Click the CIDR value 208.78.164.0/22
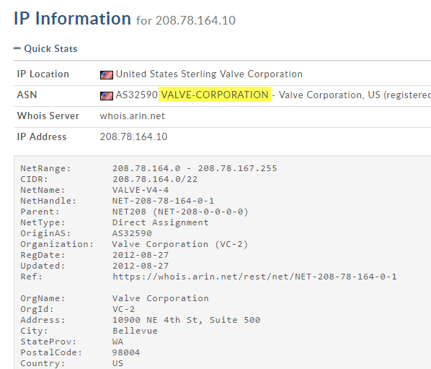This screenshot has height=369, width=431. (155, 179)
